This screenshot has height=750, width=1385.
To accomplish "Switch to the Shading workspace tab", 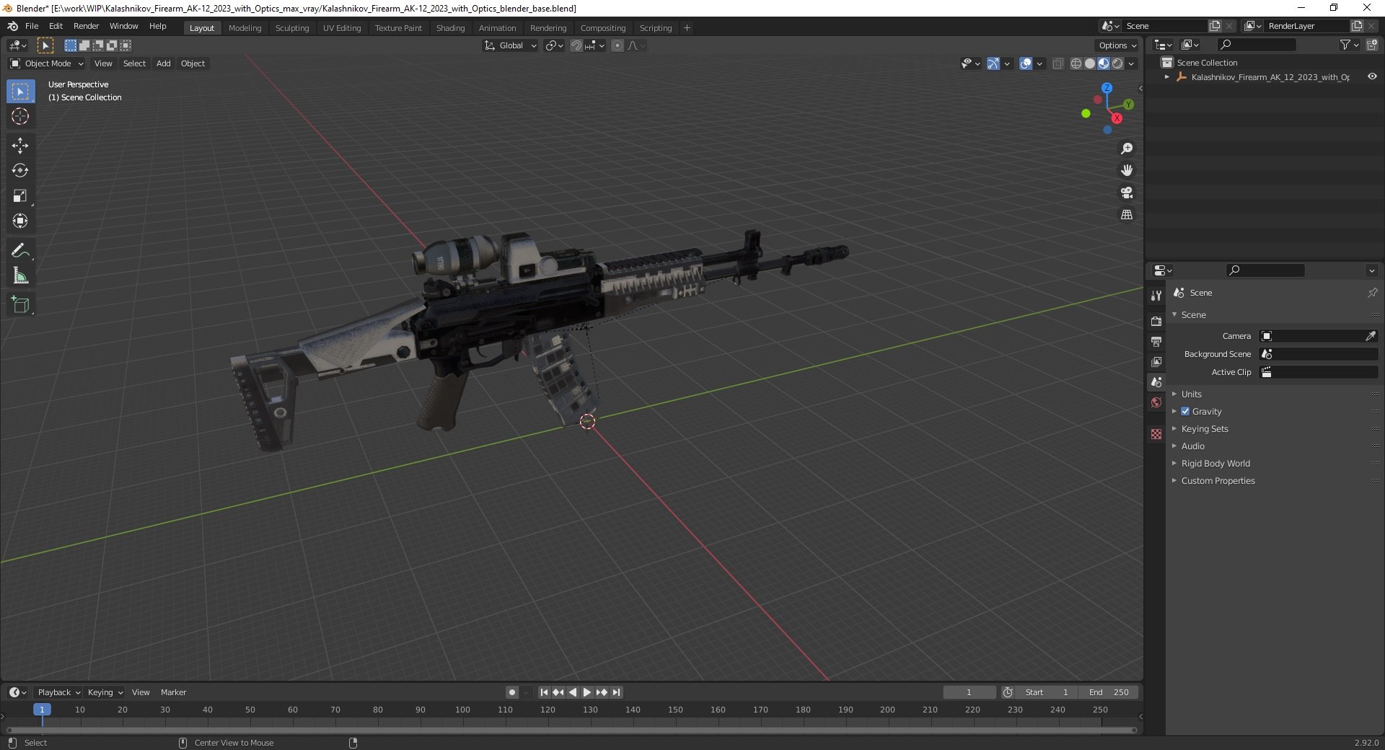I will (x=450, y=28).
